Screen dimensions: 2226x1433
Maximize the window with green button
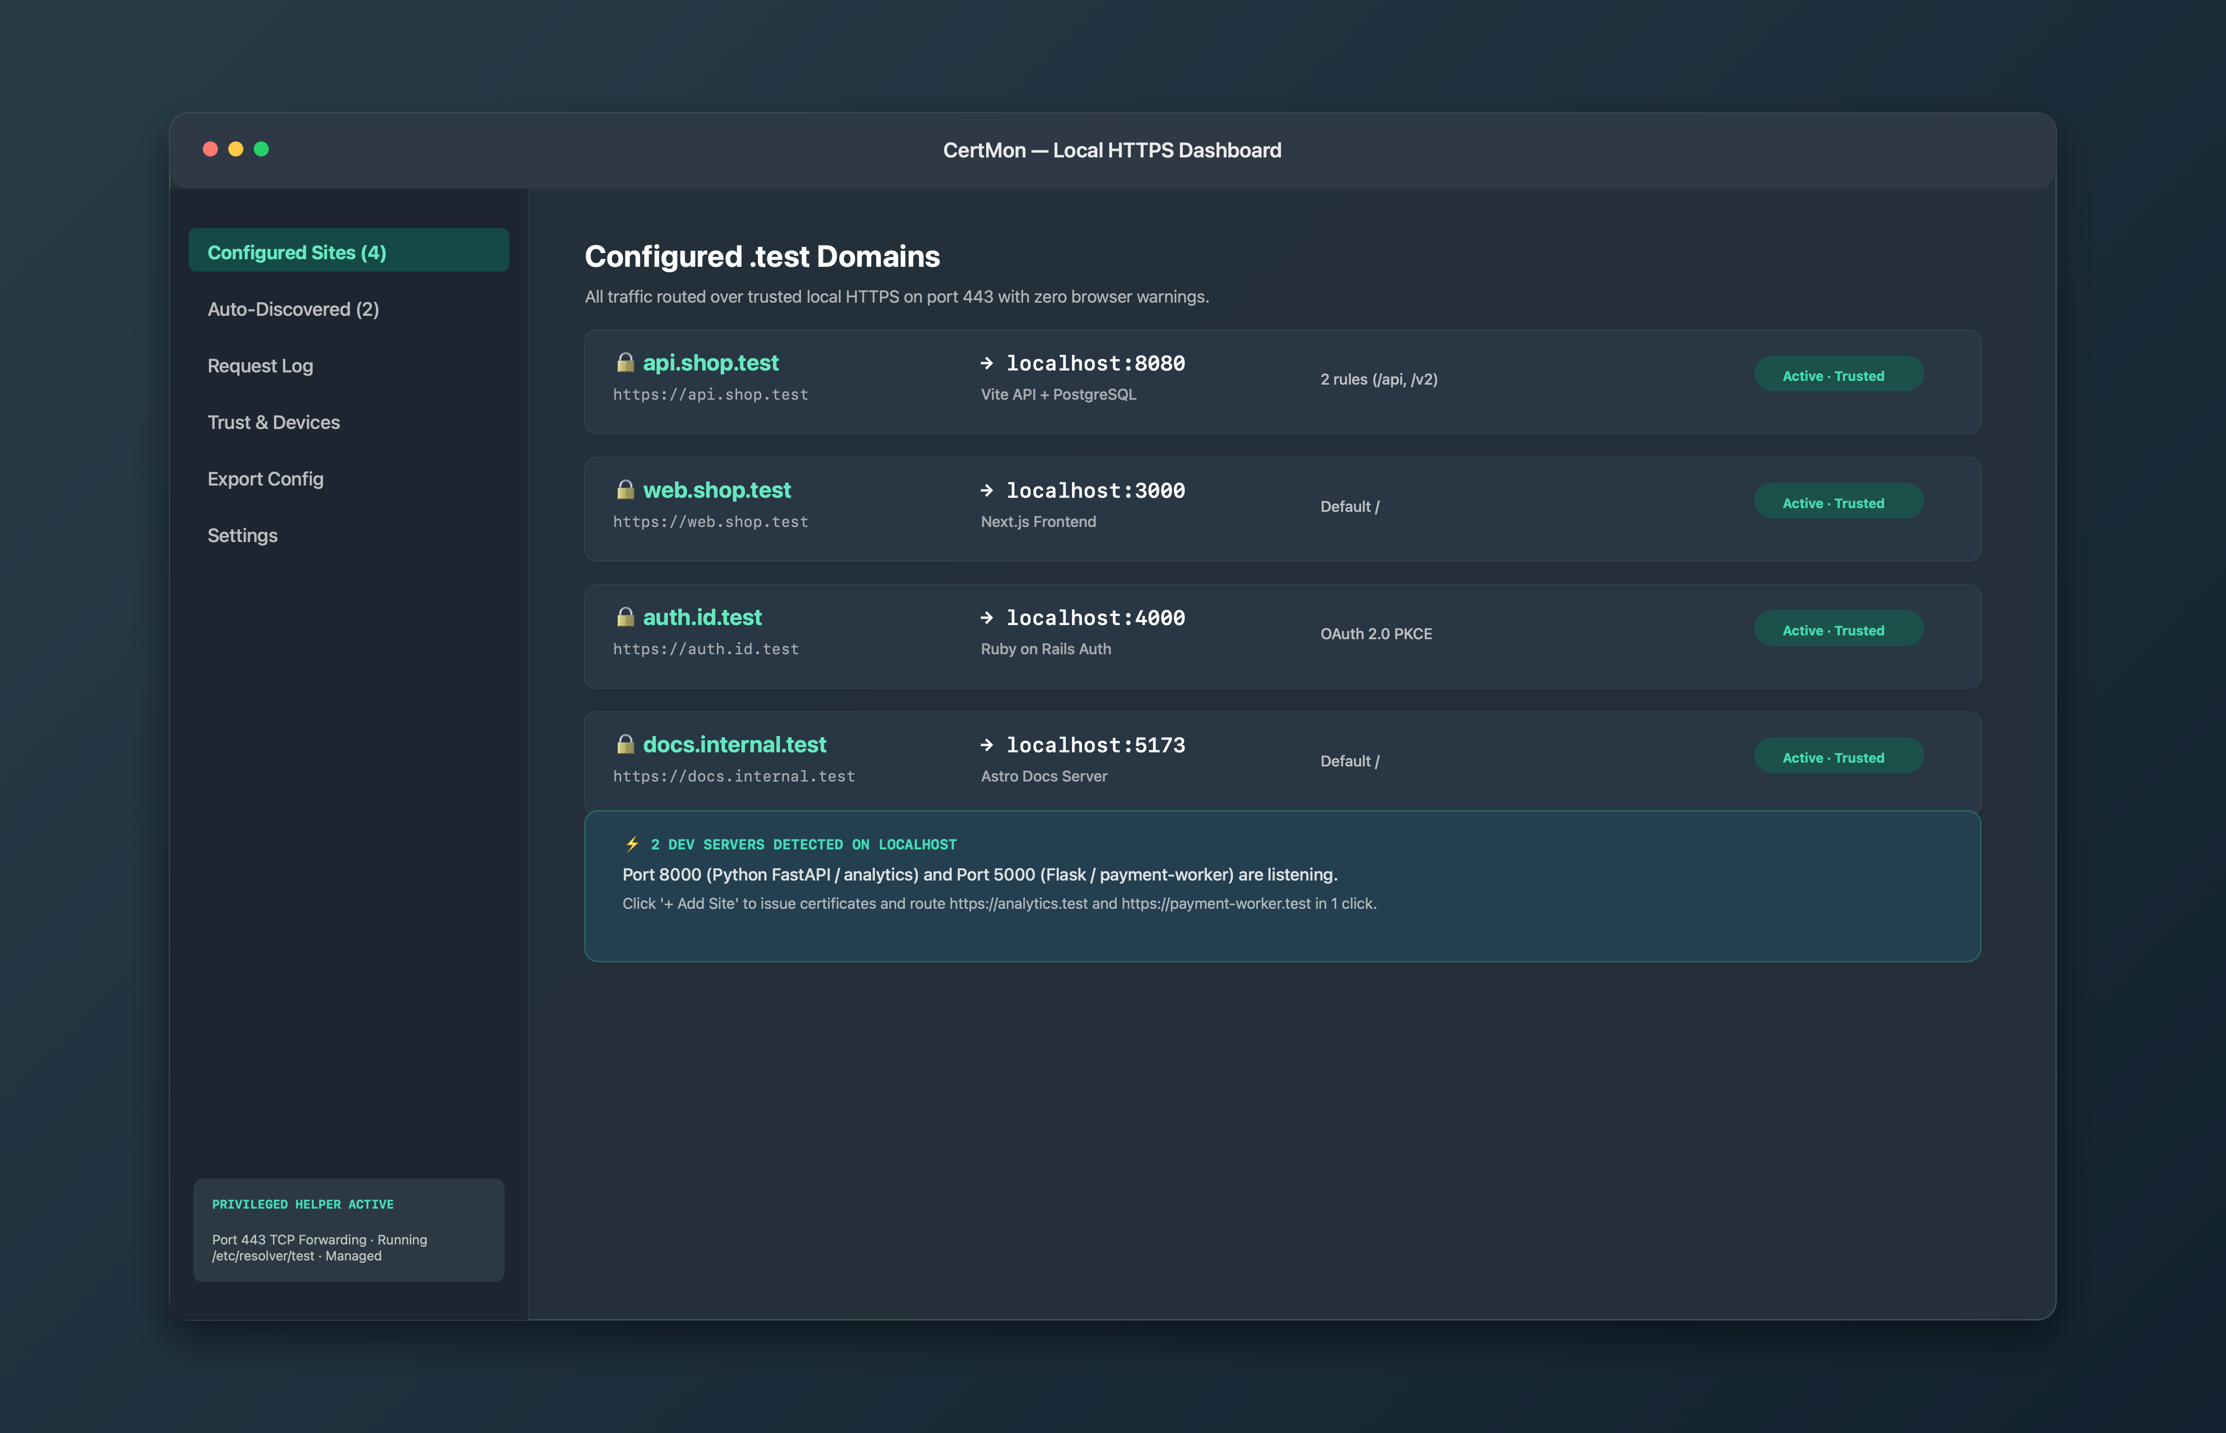click(262, 149)
